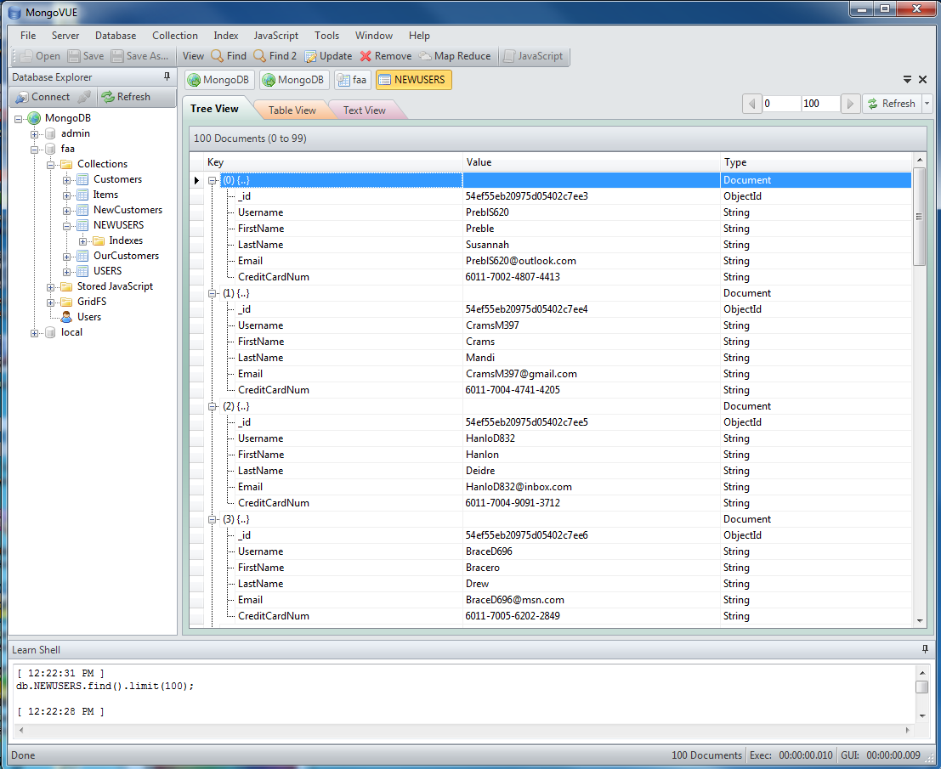Open the tab list dropdown arrow
The height and width of the screenshot is (769, 941).
pyautogui.click(x=907, y=79)
